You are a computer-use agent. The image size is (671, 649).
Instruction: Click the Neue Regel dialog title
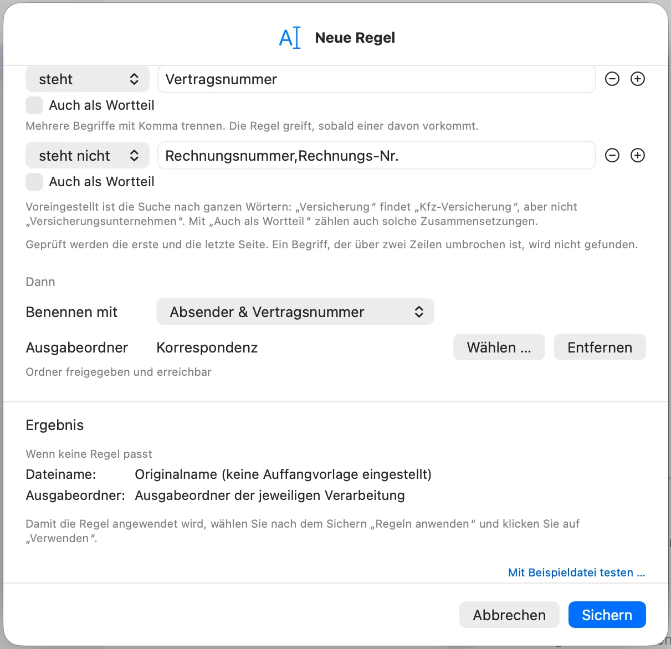click(355, 38)
